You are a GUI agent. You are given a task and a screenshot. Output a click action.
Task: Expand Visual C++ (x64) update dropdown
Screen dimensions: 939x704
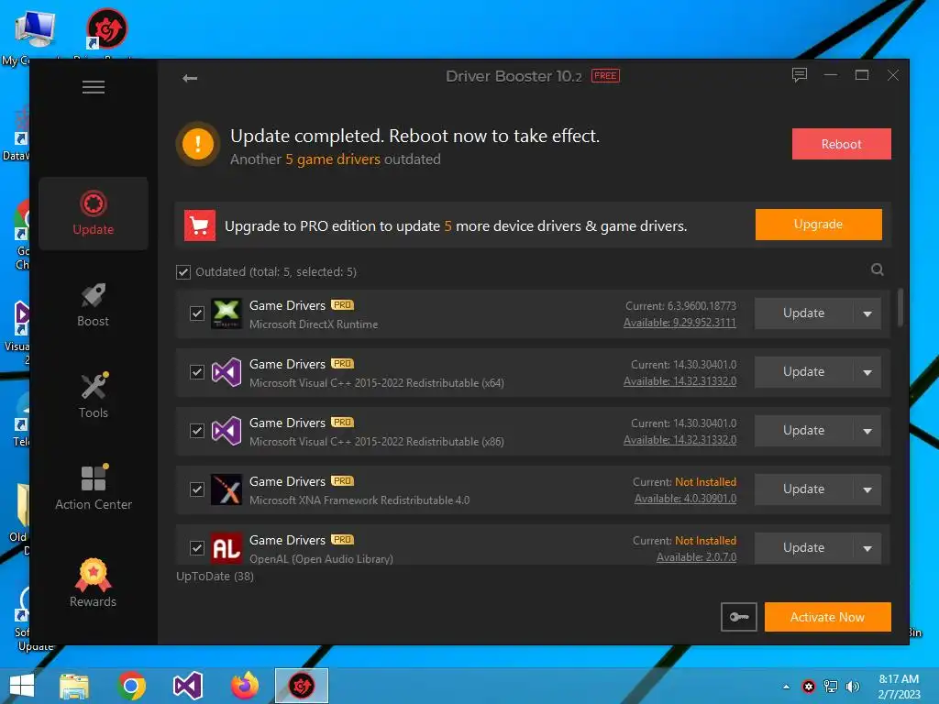point(867,372)
